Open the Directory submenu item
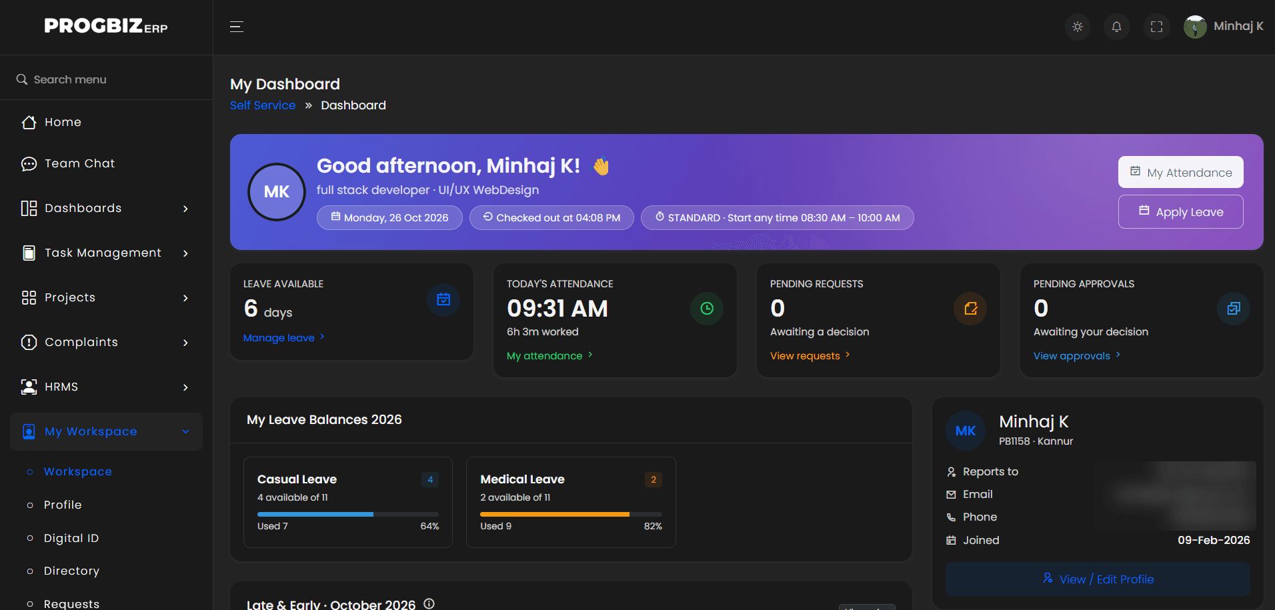Image resolution: width=1275 pixels, height=610 pixels. click(72, 571)
